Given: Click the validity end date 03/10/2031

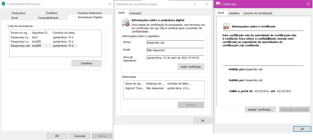Looking at the screenshot, I should pyautogui.click(x=284, y=91).
